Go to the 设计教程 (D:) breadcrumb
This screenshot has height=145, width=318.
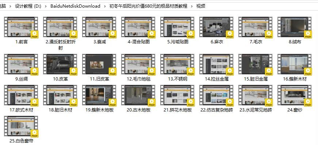point(28,6)
